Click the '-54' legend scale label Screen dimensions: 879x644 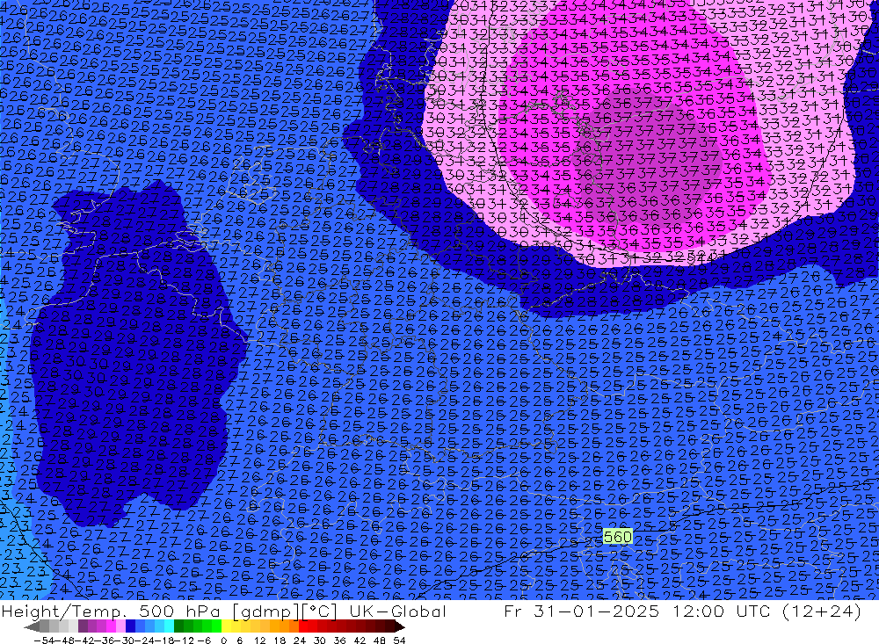44,640
